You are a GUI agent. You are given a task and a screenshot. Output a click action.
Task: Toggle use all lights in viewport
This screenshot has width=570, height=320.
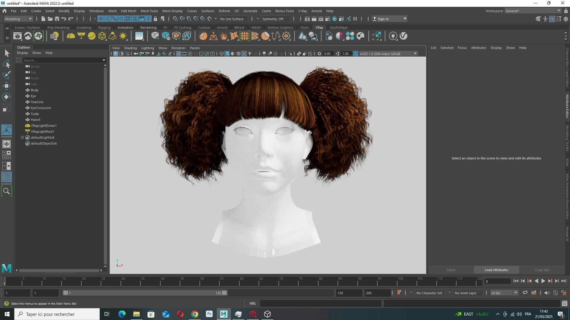coord(250,54)
